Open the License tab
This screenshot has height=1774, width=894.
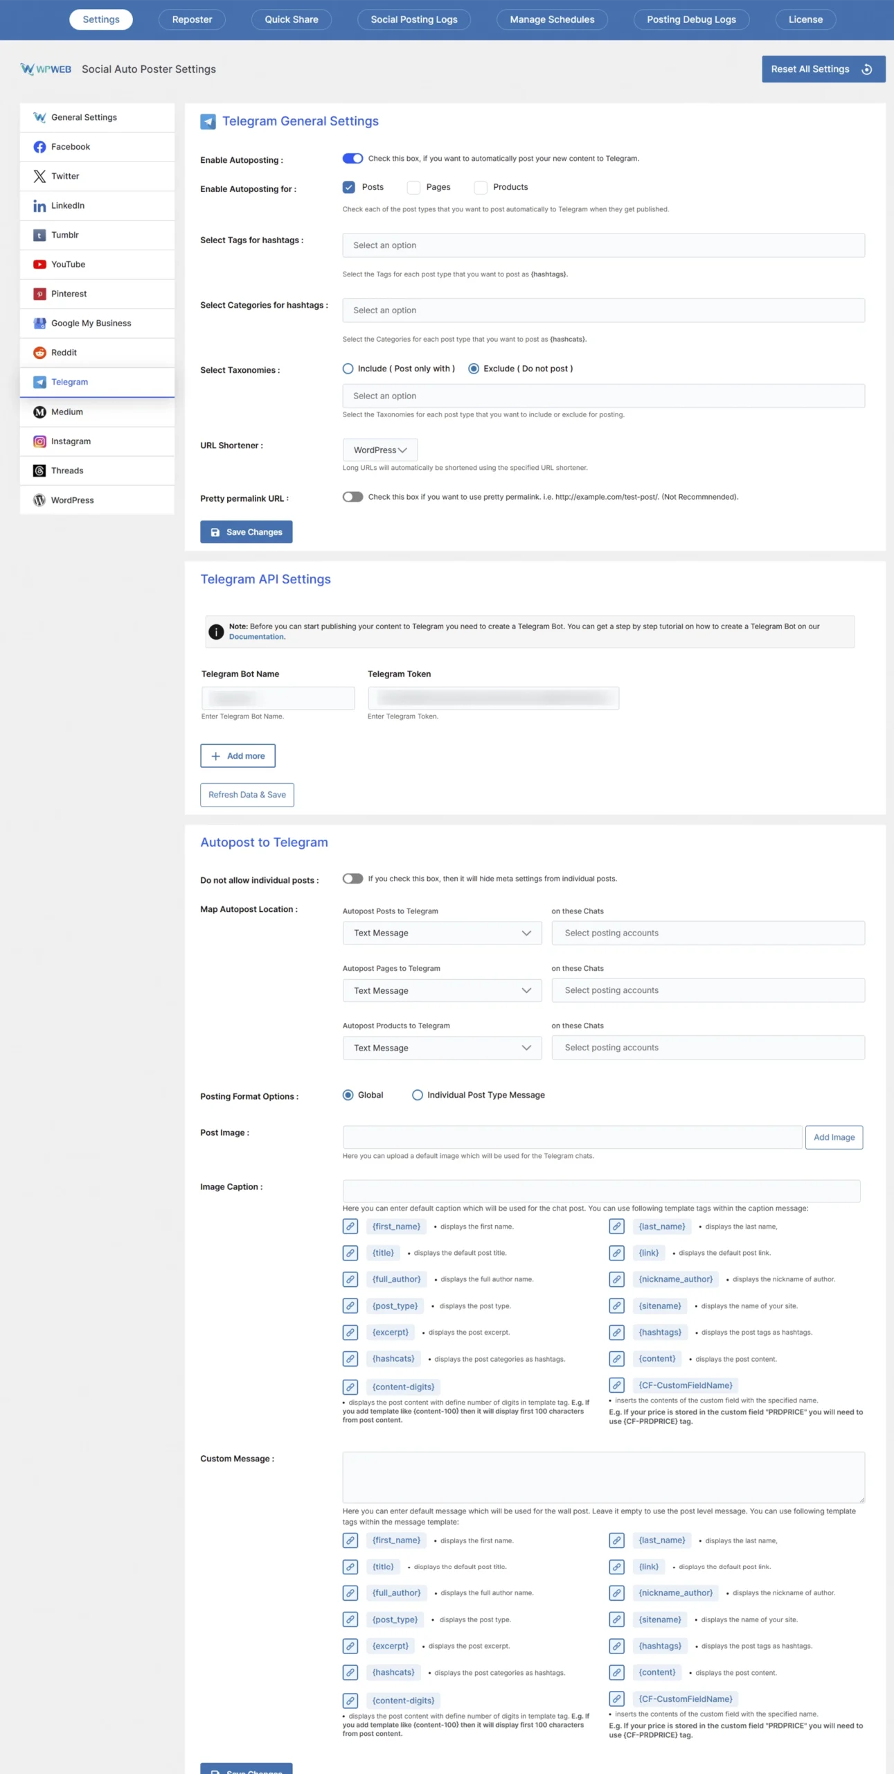pyautogui.click(x=805, y=19)
